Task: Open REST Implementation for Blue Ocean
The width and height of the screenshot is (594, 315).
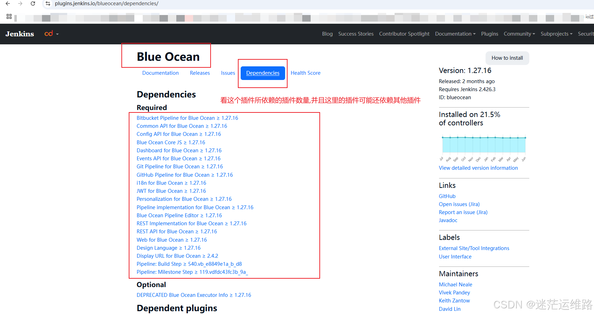Action: click(191, 224)
